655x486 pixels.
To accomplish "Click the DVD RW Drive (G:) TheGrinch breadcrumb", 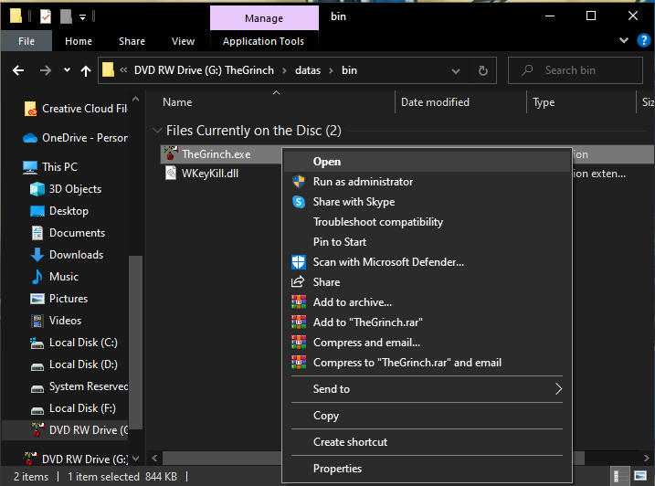I will (204, 70).
